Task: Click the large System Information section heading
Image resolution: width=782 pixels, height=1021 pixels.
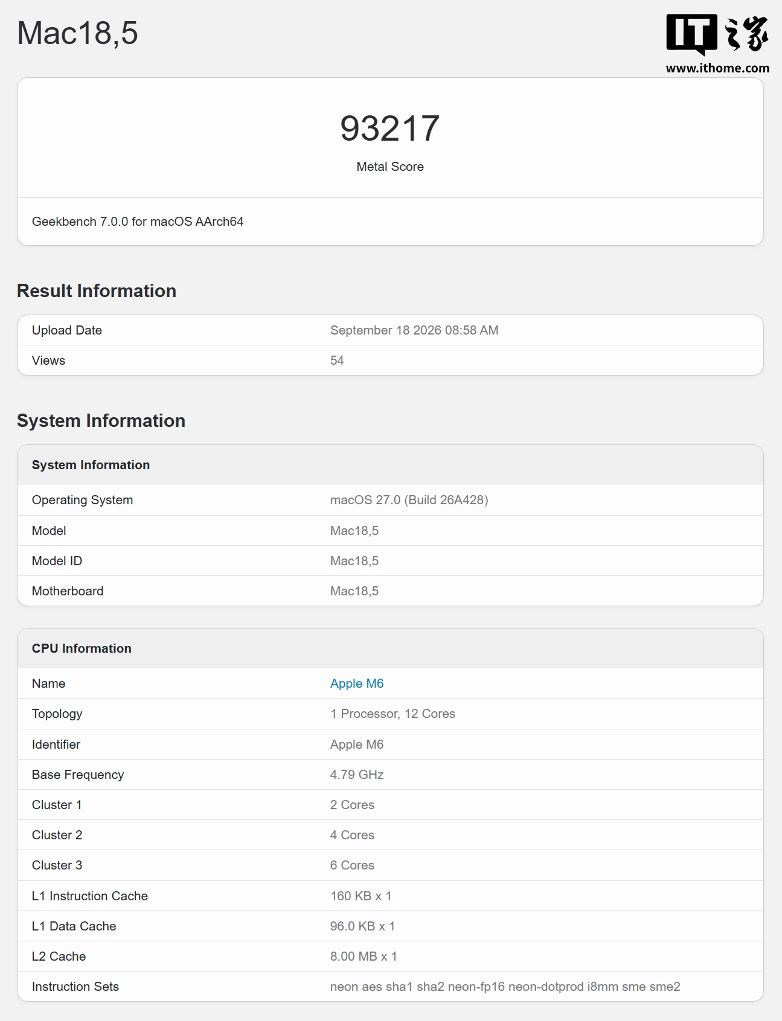Action: point(101,421)
